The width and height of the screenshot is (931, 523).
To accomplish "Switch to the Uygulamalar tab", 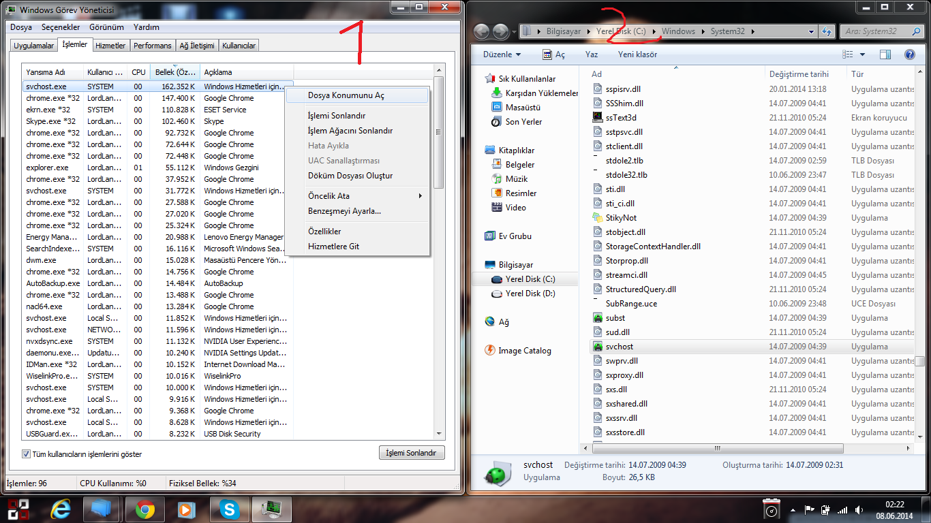I will [x=34, y=46].
